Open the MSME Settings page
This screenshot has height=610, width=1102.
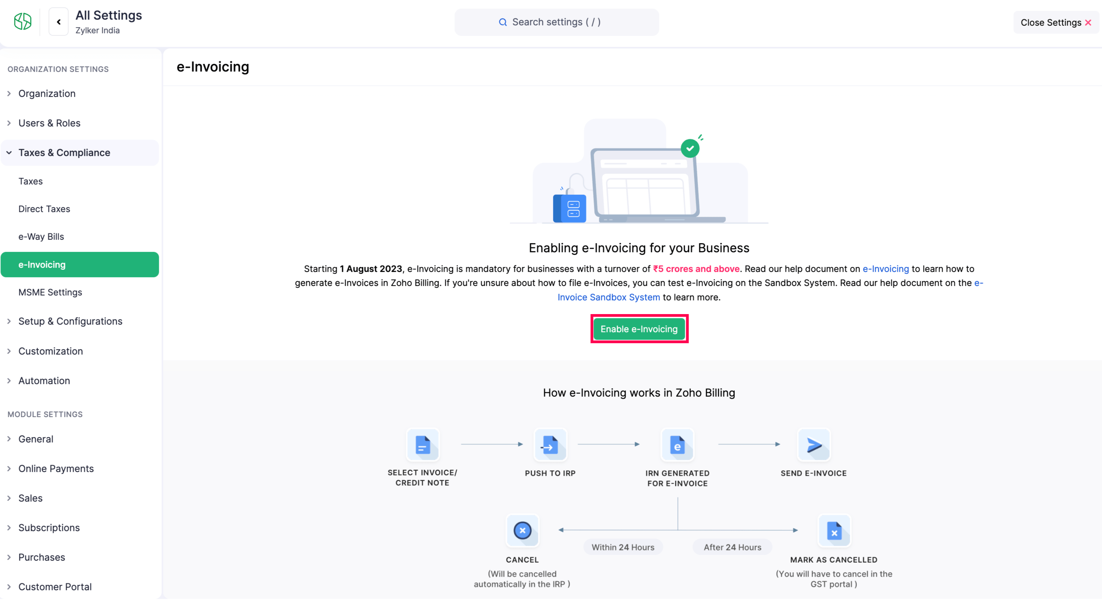(80, 292)
